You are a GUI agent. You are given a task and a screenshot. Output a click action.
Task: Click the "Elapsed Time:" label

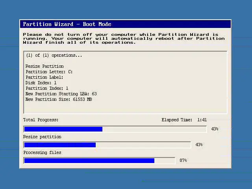pyautogui.click(x=177, y=120)
